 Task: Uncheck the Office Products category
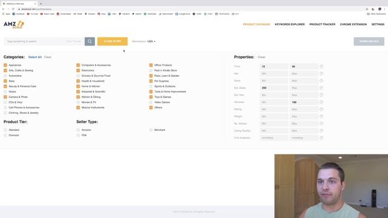pos(151,65)
